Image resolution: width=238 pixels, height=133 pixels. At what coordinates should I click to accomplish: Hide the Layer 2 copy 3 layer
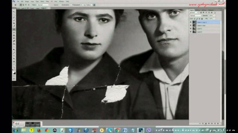click(x=191, y=22)
